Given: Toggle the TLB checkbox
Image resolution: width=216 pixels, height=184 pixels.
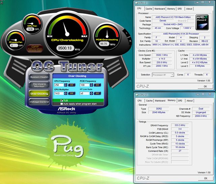Looking at the screenshot, I should coord(61,101).
